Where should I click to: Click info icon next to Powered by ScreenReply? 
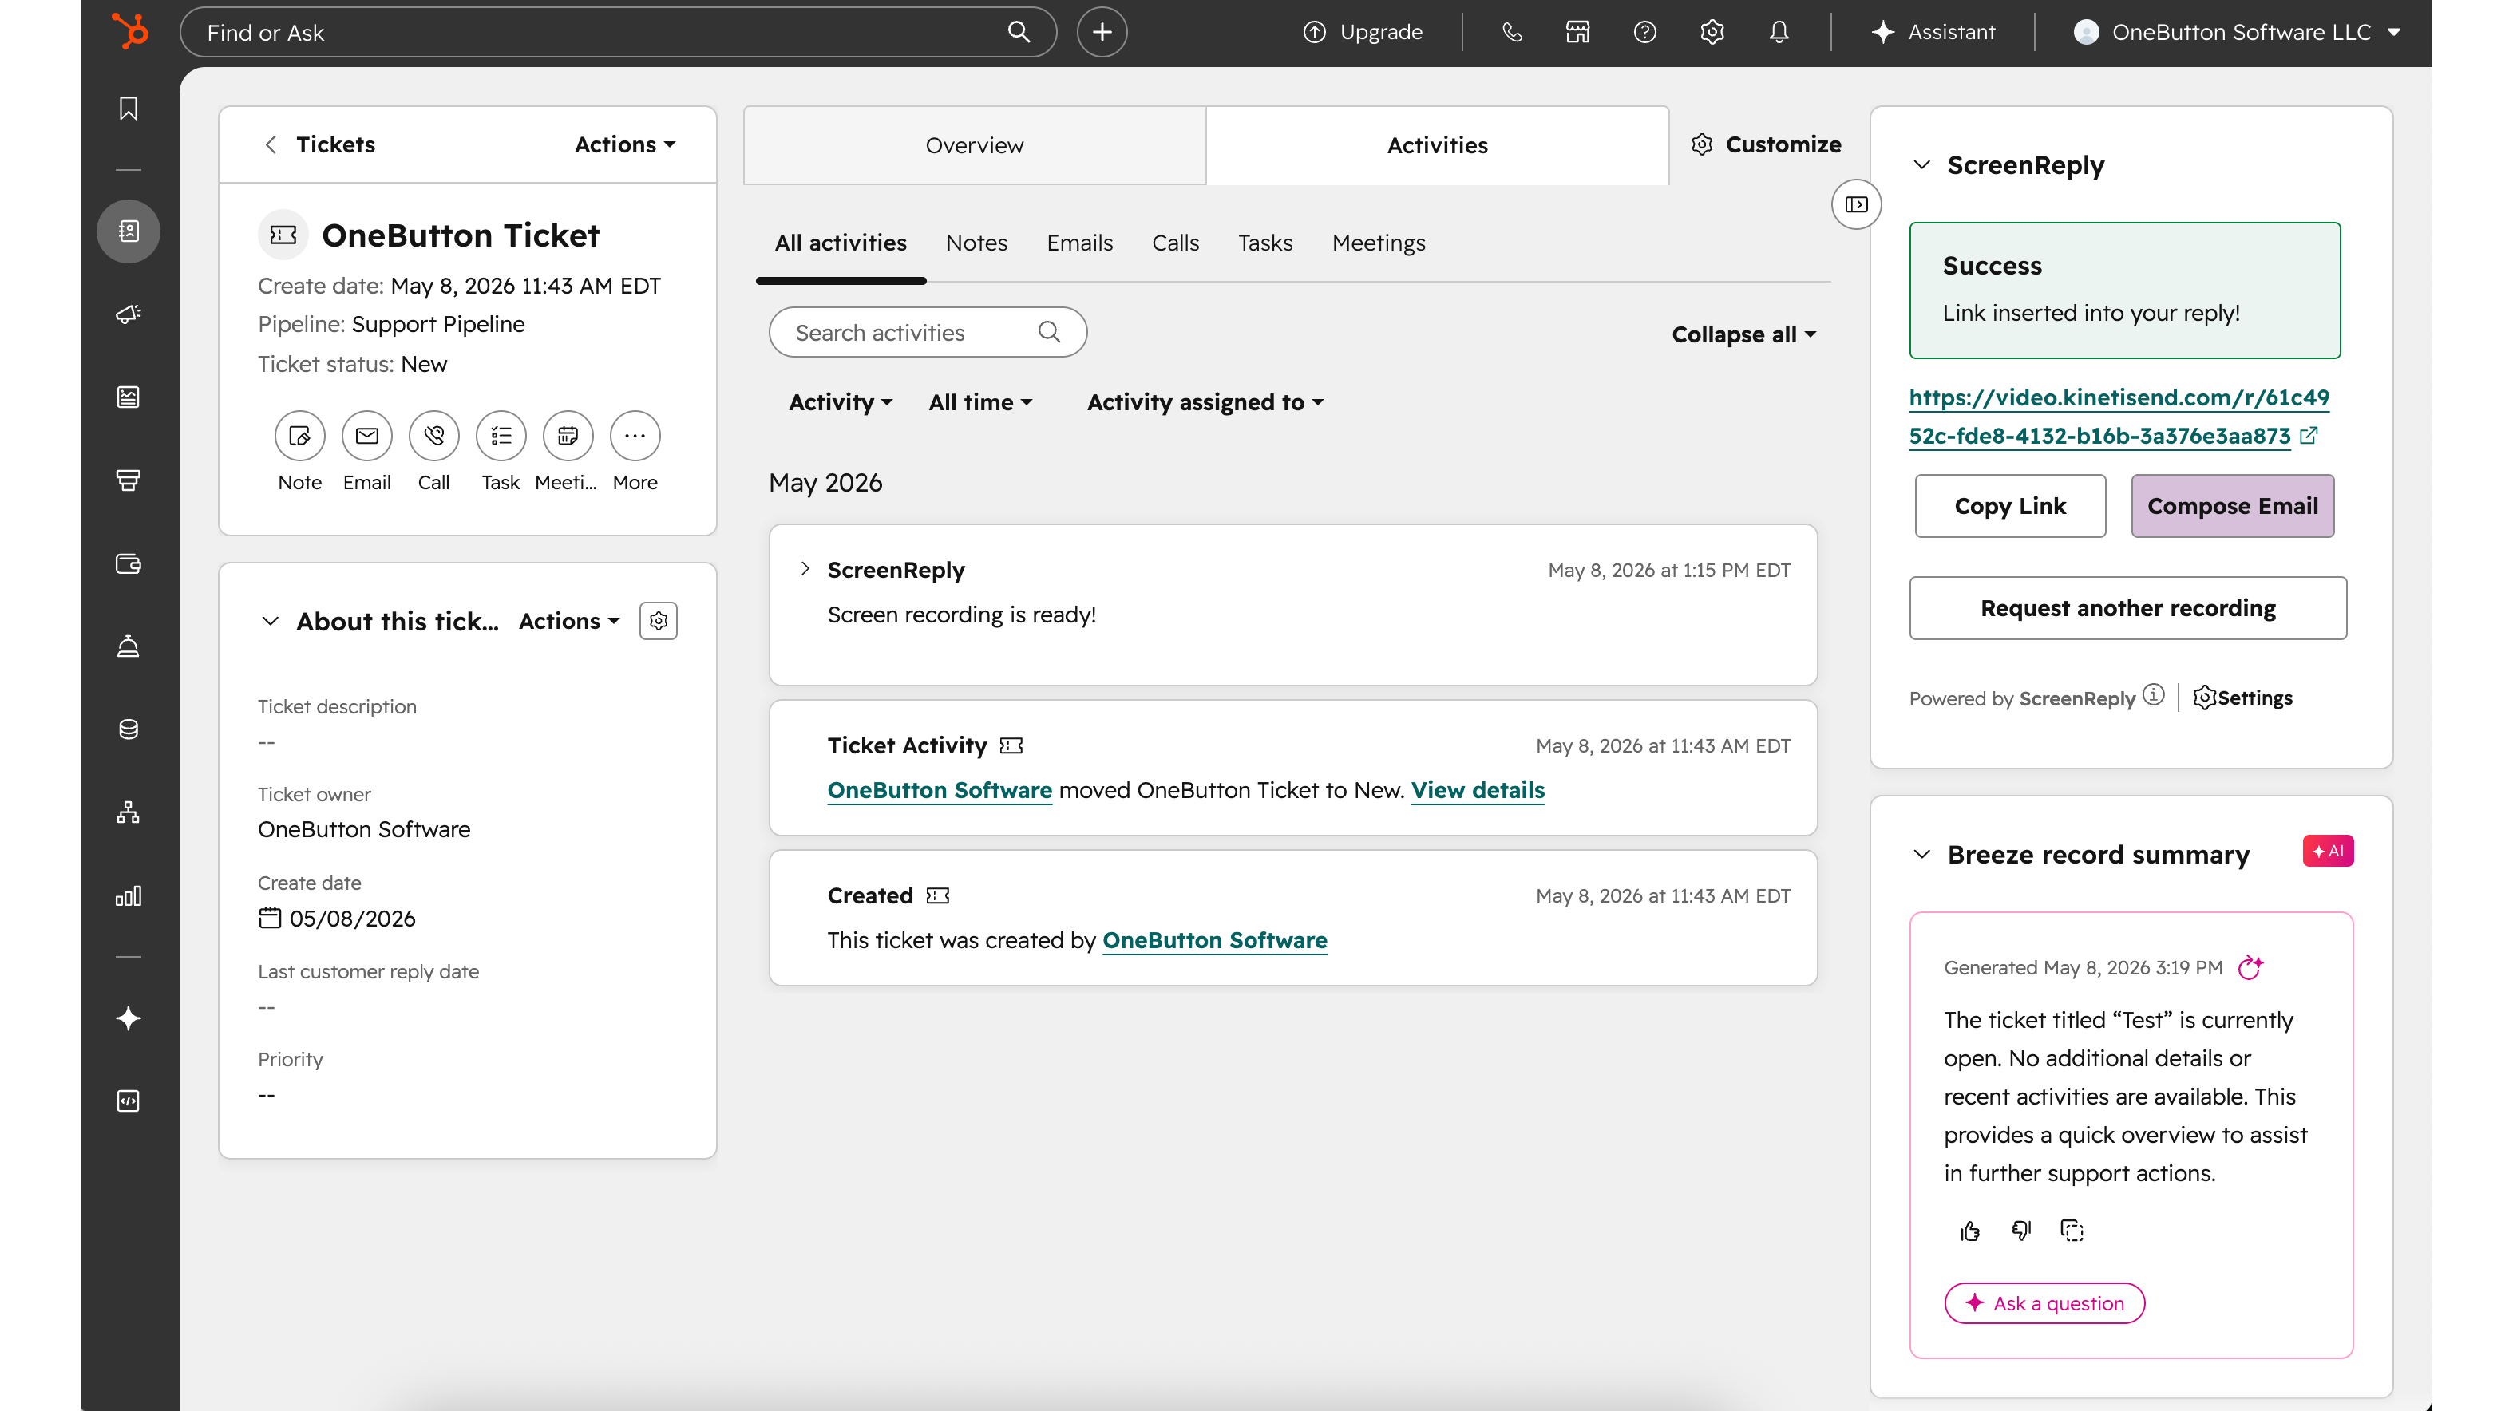point(2154,694)
